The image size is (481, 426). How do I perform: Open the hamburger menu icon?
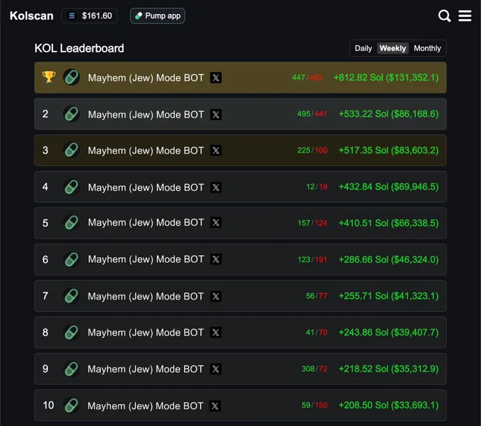(465, 16)
